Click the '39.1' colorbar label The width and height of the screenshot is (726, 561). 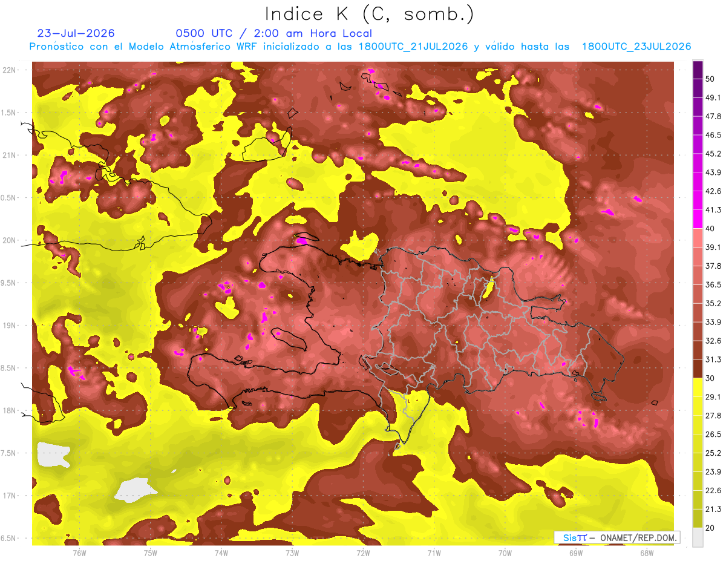713,248
